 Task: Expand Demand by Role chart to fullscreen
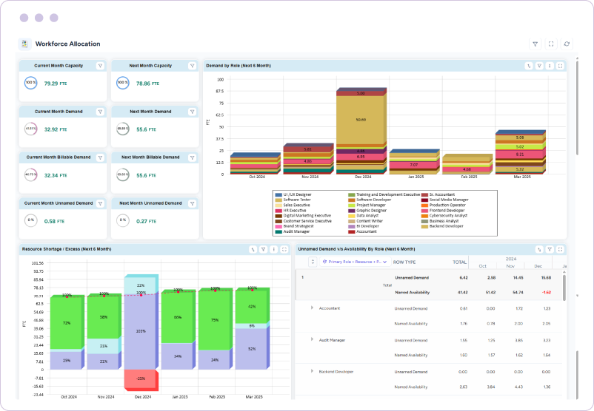point(560,66)
